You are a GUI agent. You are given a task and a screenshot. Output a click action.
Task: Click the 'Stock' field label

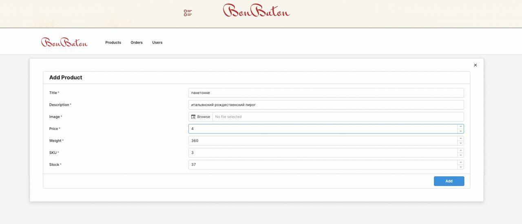click(x=54, y=165)
